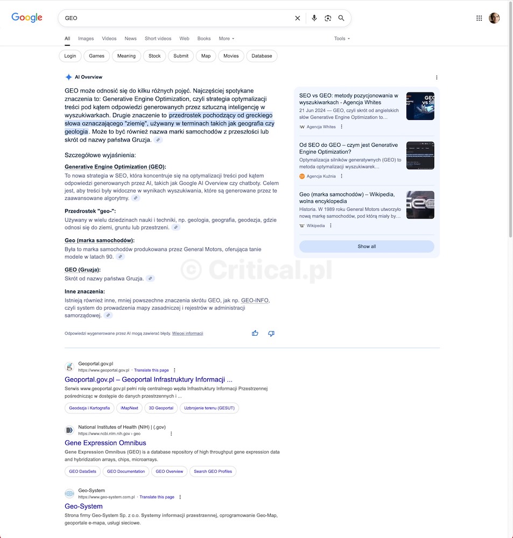
Task: Select the Submit suggestion chip
Action: 181,56
